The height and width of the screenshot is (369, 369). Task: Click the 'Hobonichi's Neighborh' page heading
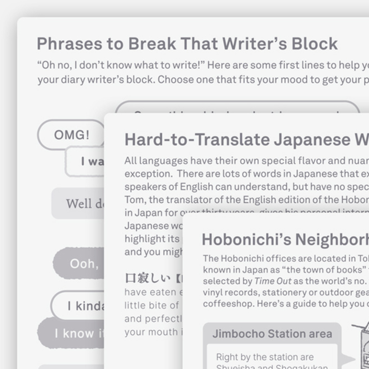tap(285, 240)
